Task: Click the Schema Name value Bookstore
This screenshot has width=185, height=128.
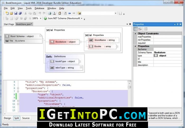Action: pos(168,53)
